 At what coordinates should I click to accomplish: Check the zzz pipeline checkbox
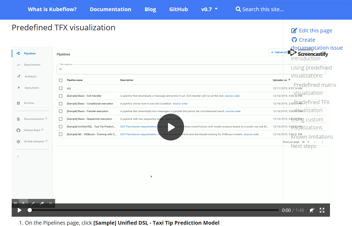tap(60, 88)
